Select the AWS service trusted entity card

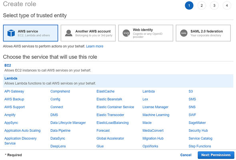[x=30, y=33]
